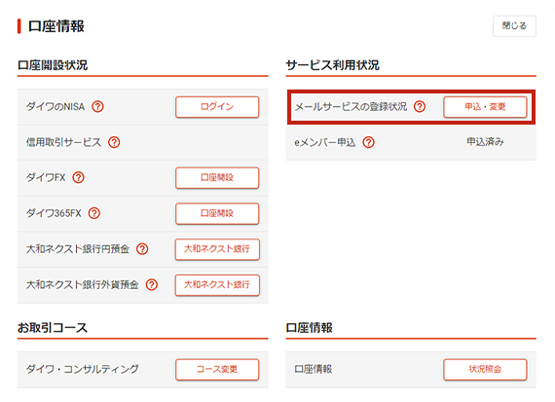Select the ダイワ365FX label
This screenshot has width=555, height=402.
click(54, 213)
